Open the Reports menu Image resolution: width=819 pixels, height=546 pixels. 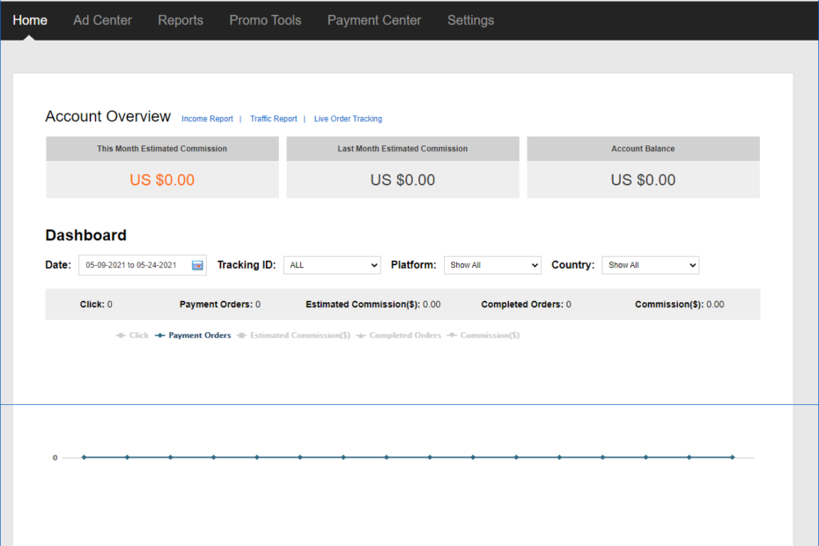(x=181, y=20)
